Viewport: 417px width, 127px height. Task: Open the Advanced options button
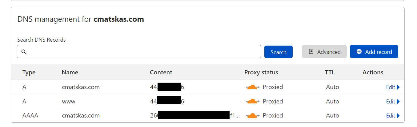[x=324, y=52]
